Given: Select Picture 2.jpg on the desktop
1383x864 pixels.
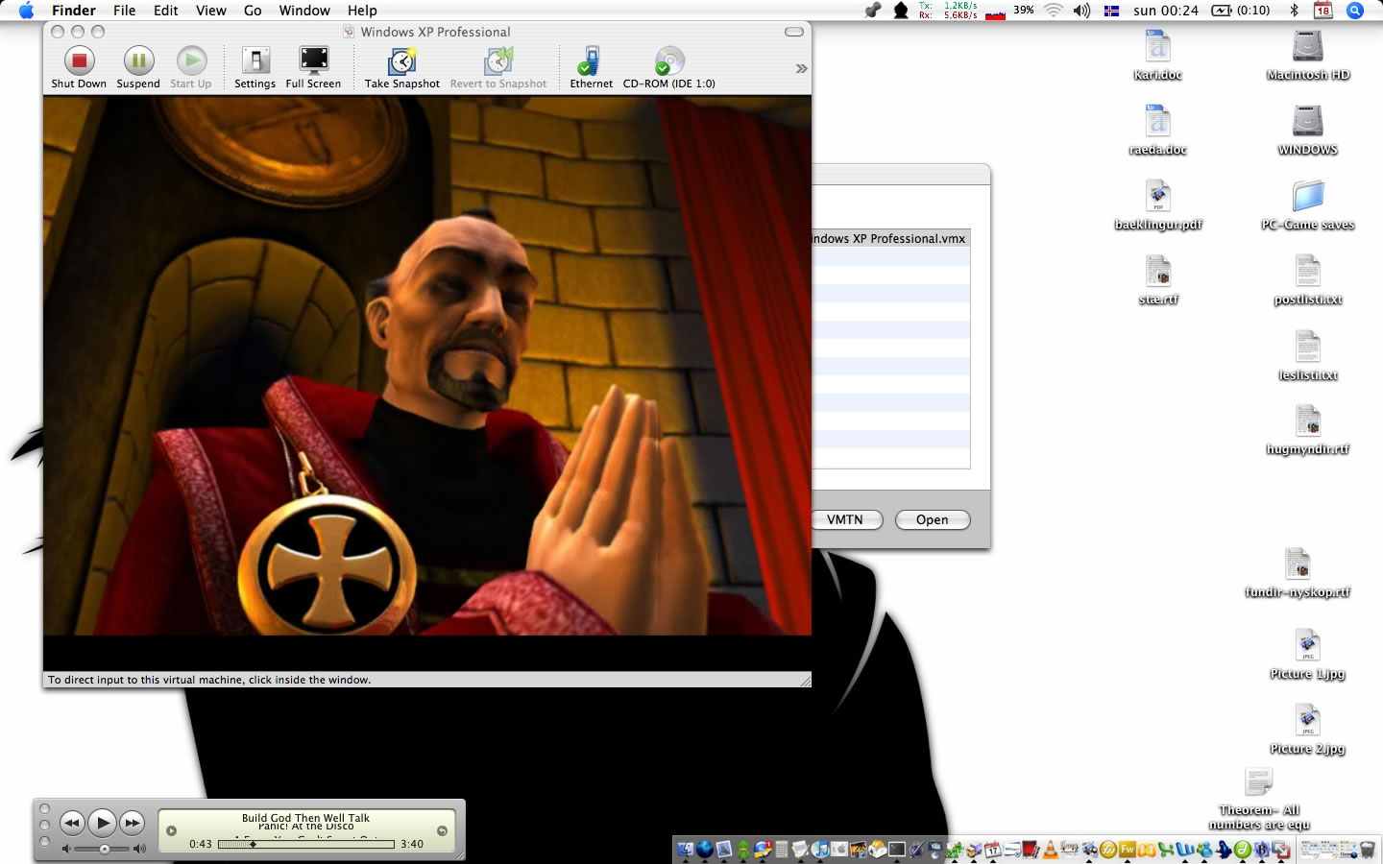Looking at the screenshot, I should [x=1307, y=730].
